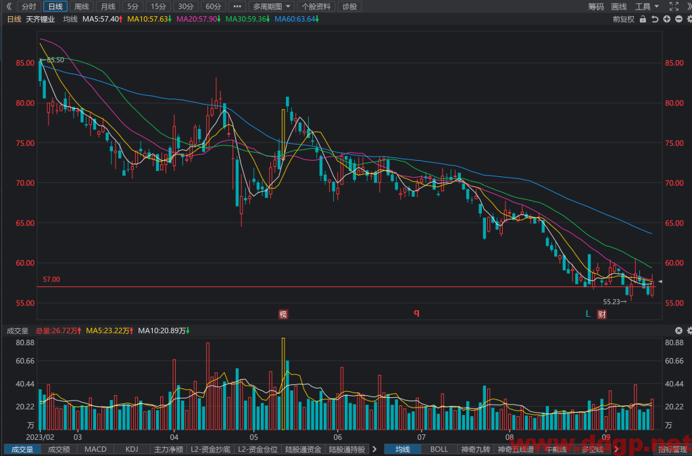The height and width of the screenshot is (456, 692).
Task: Zoom out chart with minus icon
Action: pyautogui.click(x=678, y=19)
